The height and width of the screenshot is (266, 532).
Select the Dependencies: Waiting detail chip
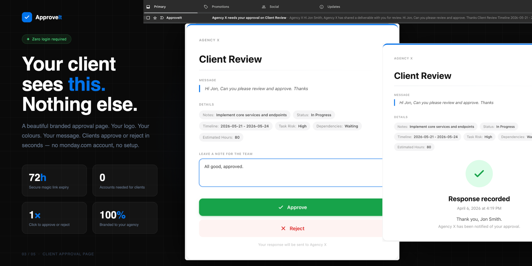(x=337, y=126)
